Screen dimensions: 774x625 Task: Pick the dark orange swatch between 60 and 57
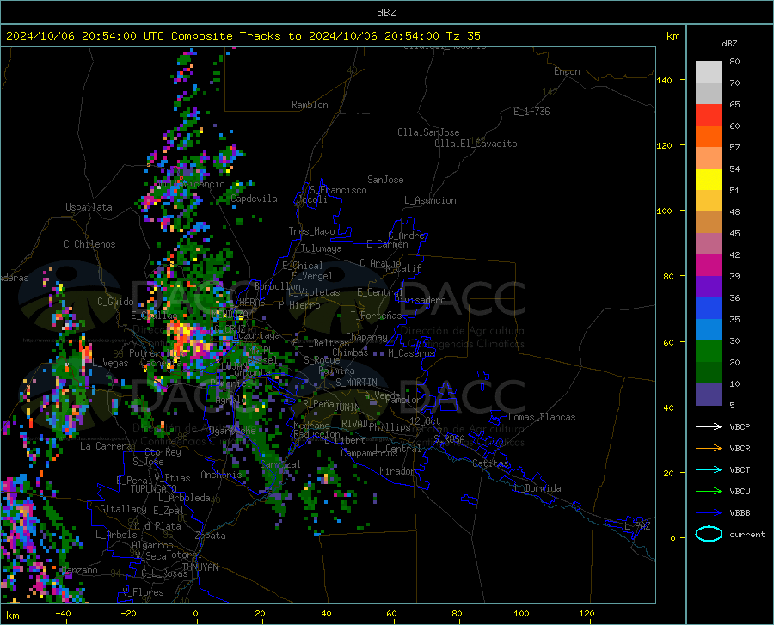tap(709, 136)
